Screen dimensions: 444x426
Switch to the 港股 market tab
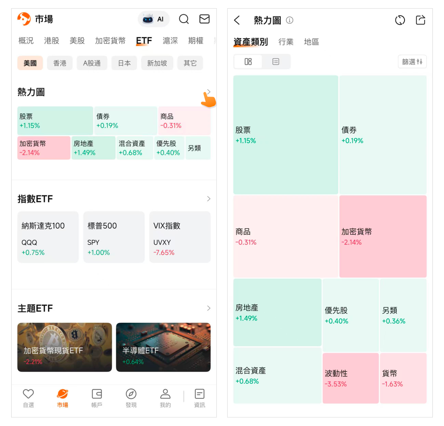[52, 41]
